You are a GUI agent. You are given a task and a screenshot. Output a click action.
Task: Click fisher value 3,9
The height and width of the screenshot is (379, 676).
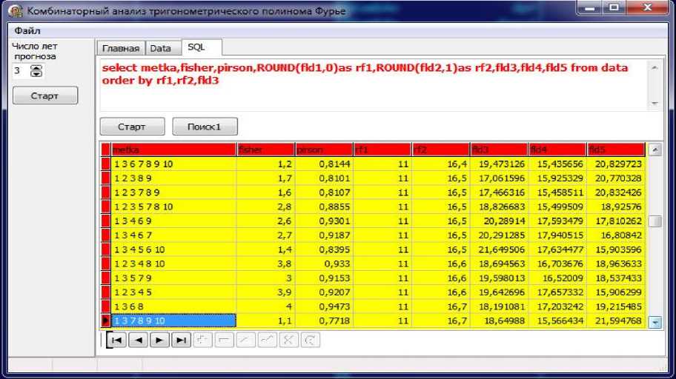click(x=265, y=292)
